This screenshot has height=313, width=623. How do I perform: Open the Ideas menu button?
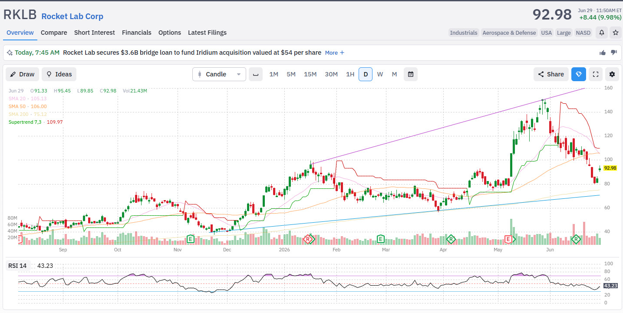(x=59, y=74)
